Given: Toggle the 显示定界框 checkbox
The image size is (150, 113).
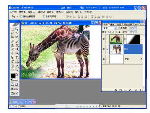Looking at the screenshot, I should 44,16.
